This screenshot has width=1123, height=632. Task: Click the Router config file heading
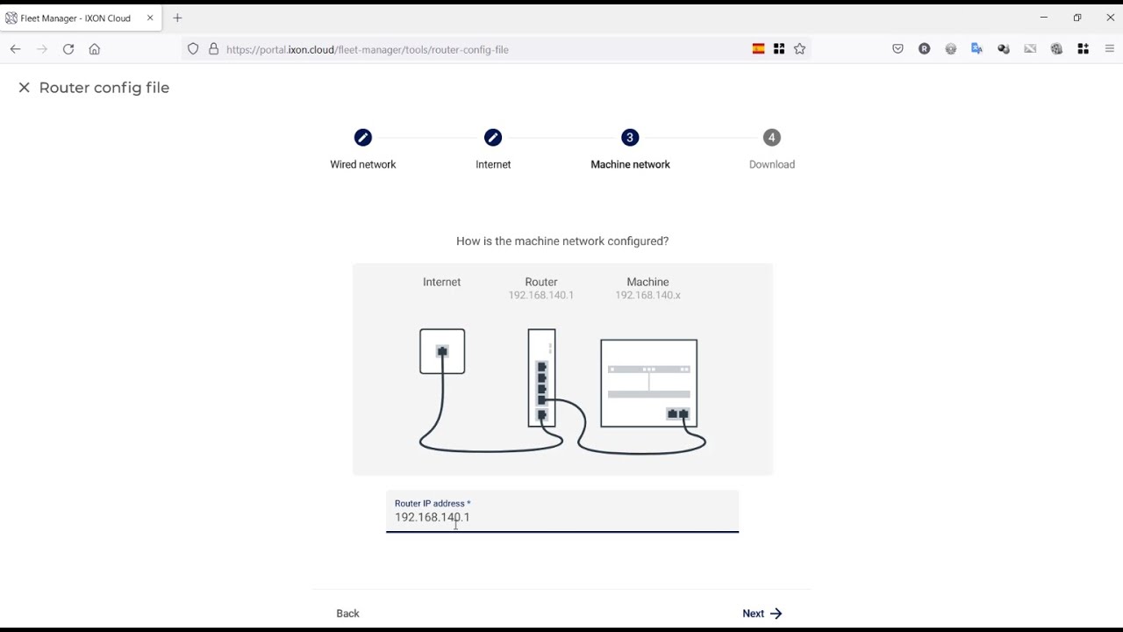point(104,88)
